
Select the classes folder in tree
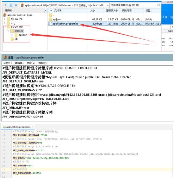(19, 31)
